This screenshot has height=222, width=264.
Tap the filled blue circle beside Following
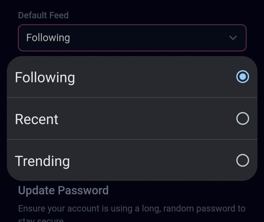pos(242,77)
